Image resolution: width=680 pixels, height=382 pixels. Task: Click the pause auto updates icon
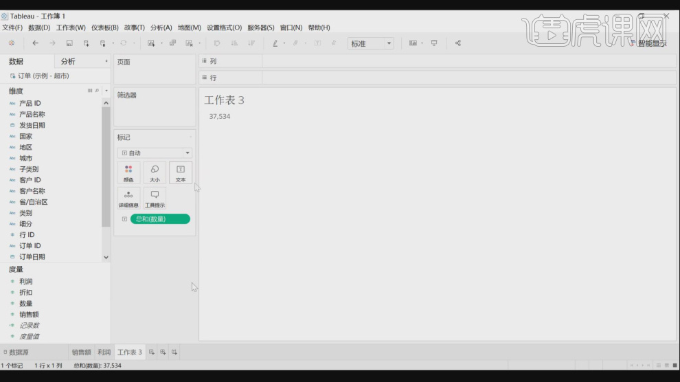pos(103,43)
